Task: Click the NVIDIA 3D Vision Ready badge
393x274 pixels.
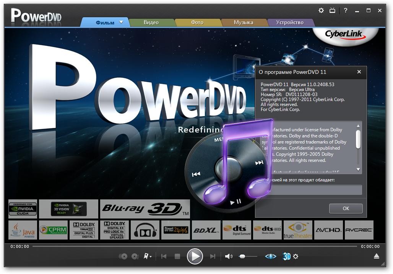Action: click(69, 209)
